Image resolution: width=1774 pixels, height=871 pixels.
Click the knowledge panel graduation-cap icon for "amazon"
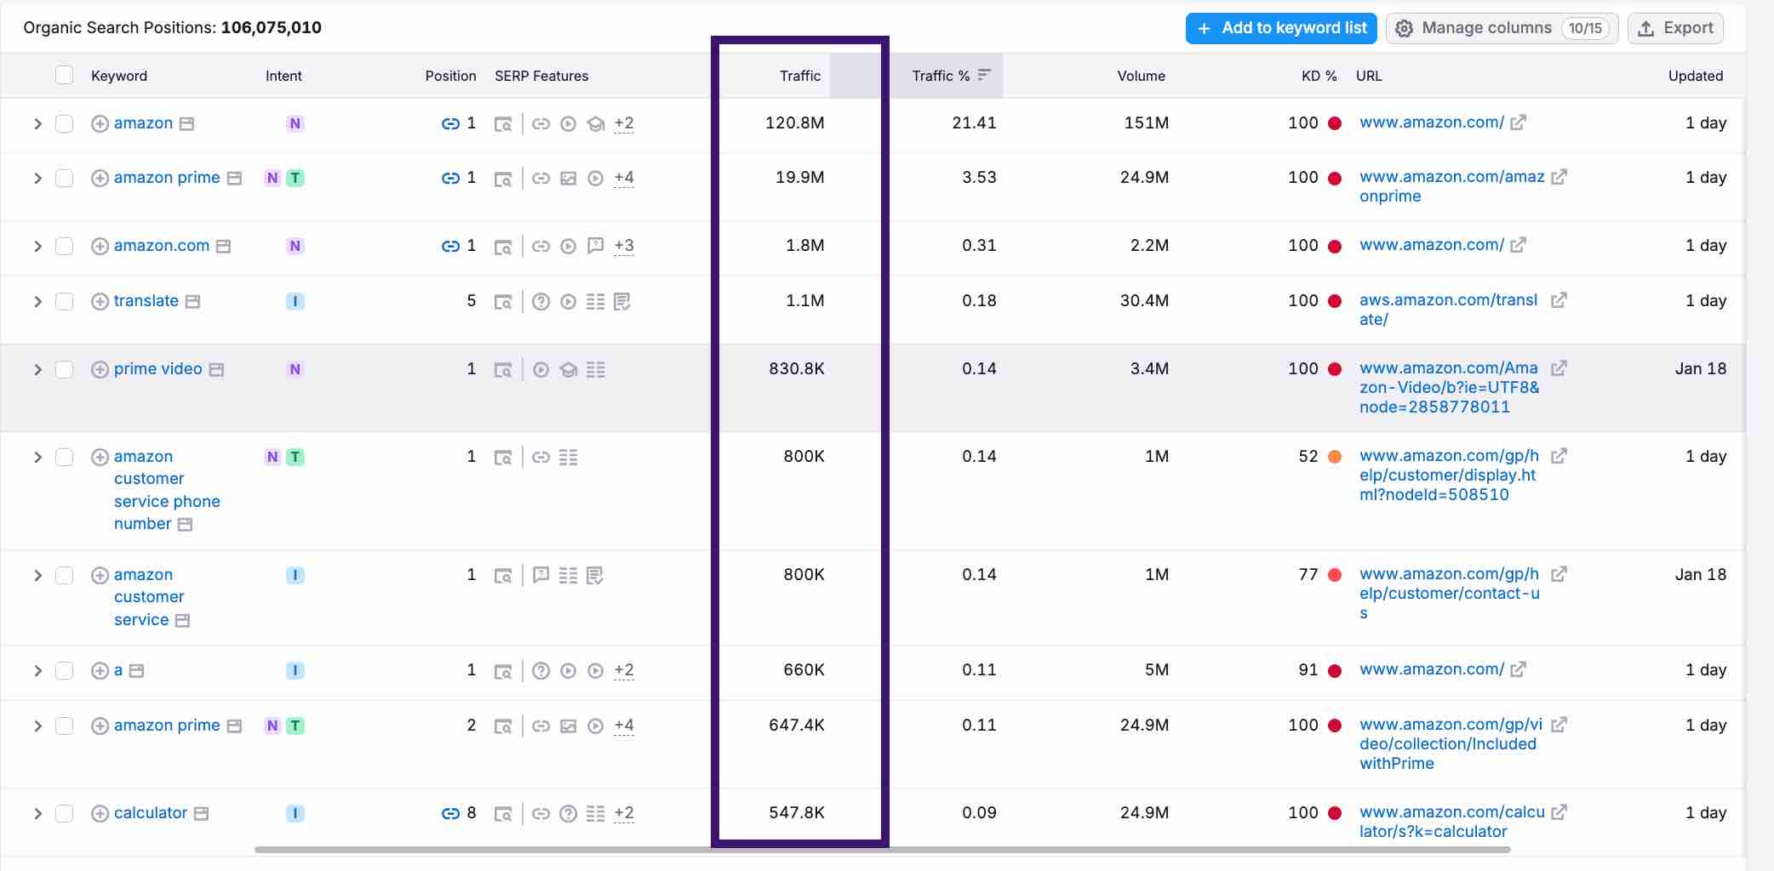(x=596, y=124)
